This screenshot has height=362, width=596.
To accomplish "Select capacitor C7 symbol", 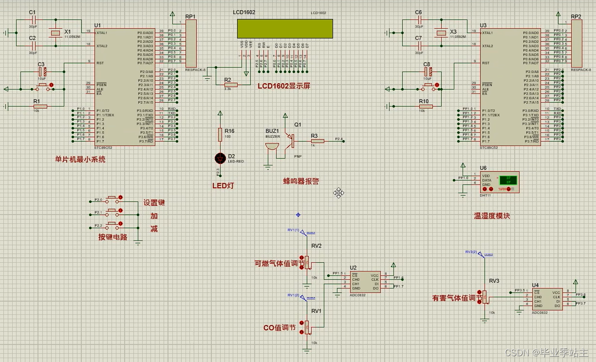I will coord(419,46).
